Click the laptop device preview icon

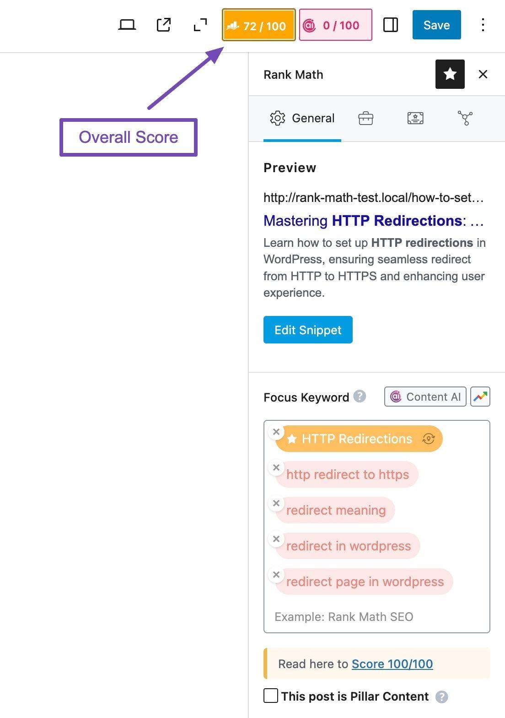pyautogui.click(x=127, y=25)
